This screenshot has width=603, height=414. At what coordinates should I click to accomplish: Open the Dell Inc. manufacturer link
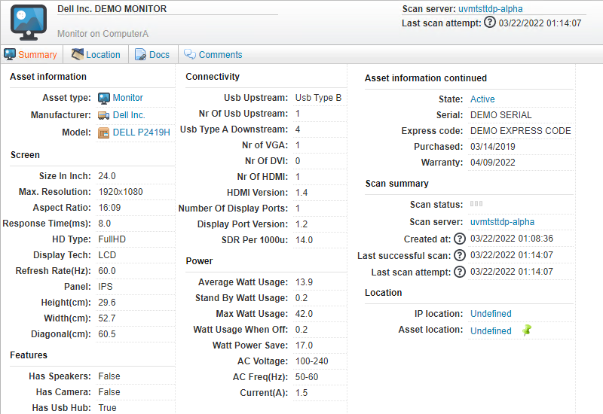click(129, 115)
